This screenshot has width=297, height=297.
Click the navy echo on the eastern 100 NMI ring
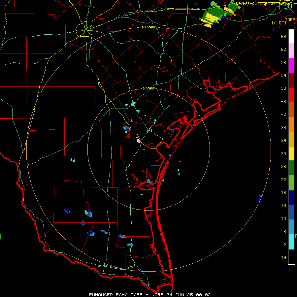(259, 199)
